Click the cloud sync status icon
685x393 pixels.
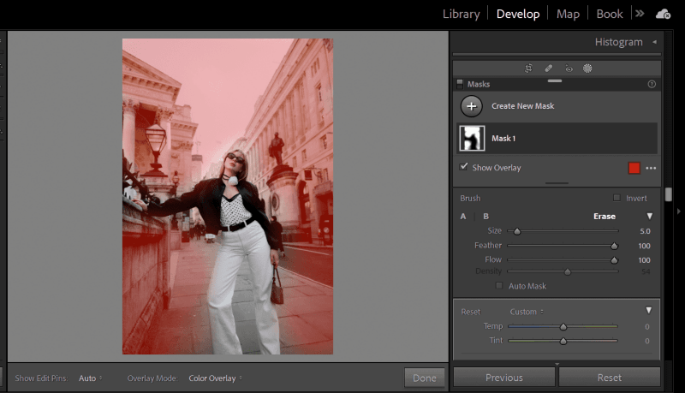tap(663, 14)
